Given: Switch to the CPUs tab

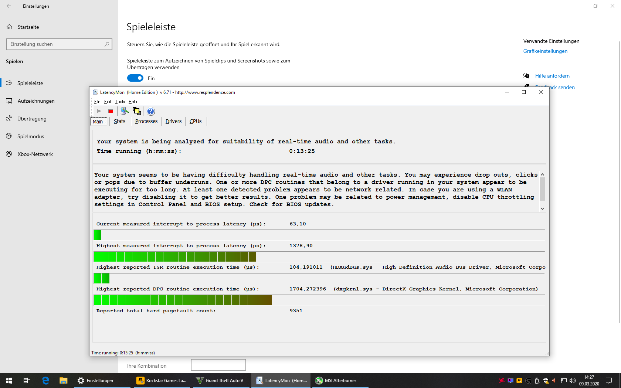Looking at the screenshot, I should (196, 121).
